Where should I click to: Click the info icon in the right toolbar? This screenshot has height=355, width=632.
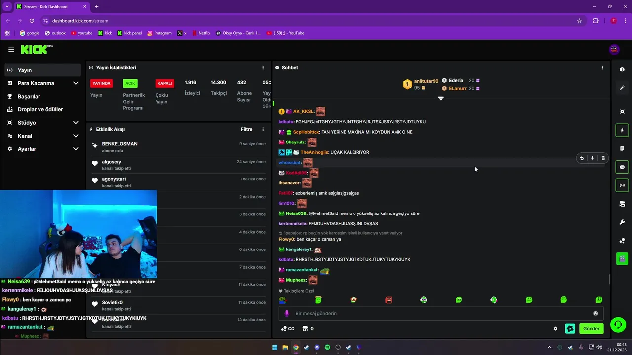622,70
